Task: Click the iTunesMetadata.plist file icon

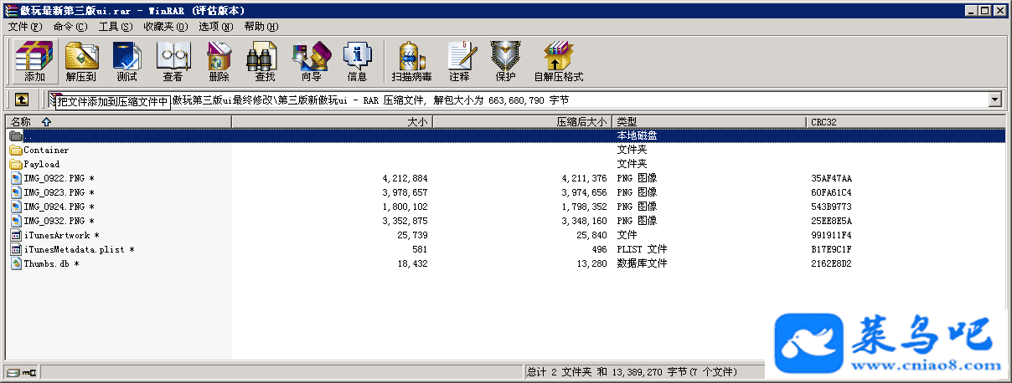Action: (16, 249)
